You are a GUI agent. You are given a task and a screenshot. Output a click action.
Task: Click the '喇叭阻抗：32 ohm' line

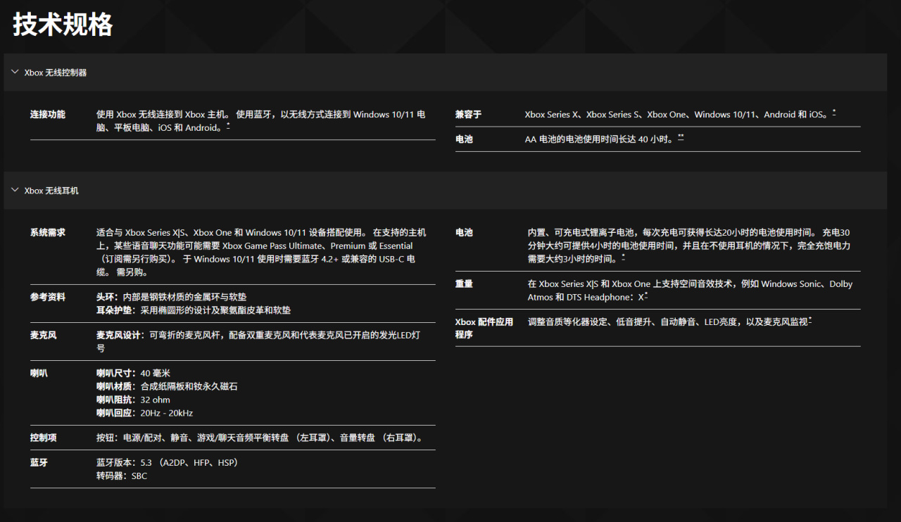133,400
